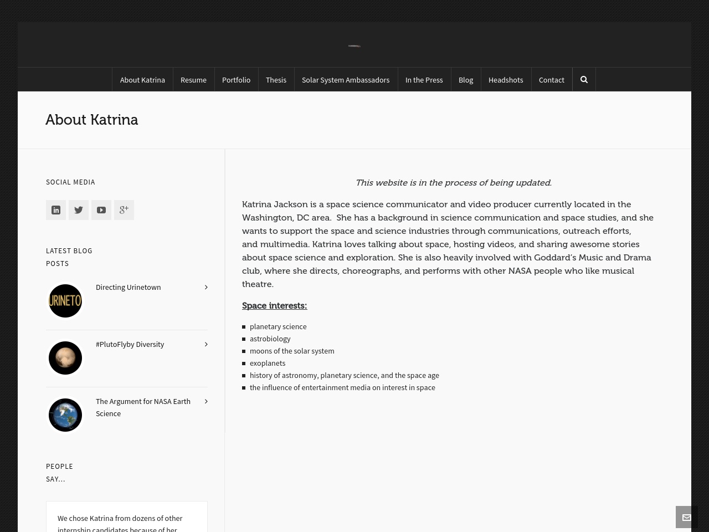Open the Headshots menu item
Screen dimensions: 709x532
pyautogui.click(x=506, y=80)
